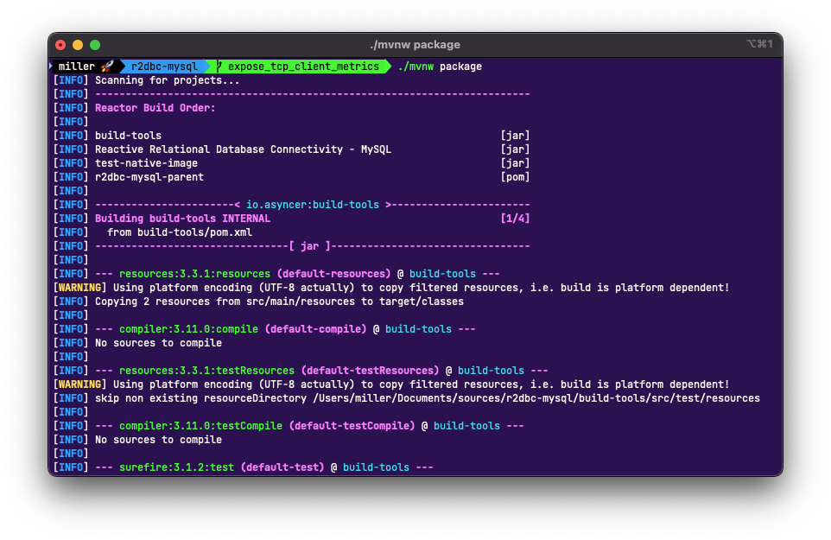
Task: Click '(default-compile)' execution text
Action: coord(316,329)
